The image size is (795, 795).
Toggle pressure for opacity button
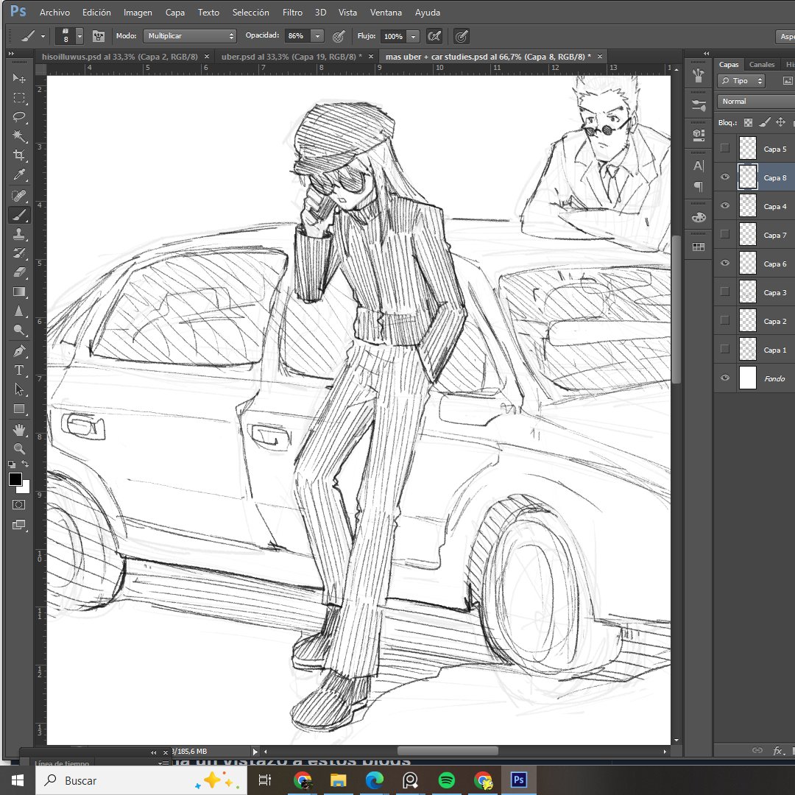click(x=339, y=36)
